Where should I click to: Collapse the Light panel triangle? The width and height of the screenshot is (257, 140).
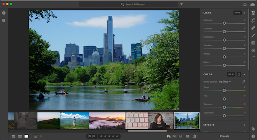coord(244,13)
